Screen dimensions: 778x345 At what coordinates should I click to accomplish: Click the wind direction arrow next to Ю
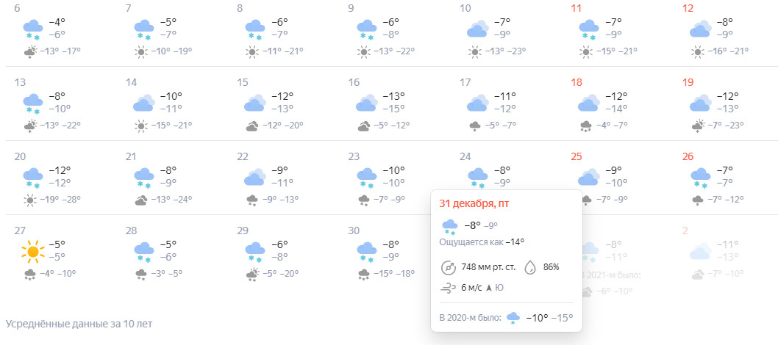point(488,288)
